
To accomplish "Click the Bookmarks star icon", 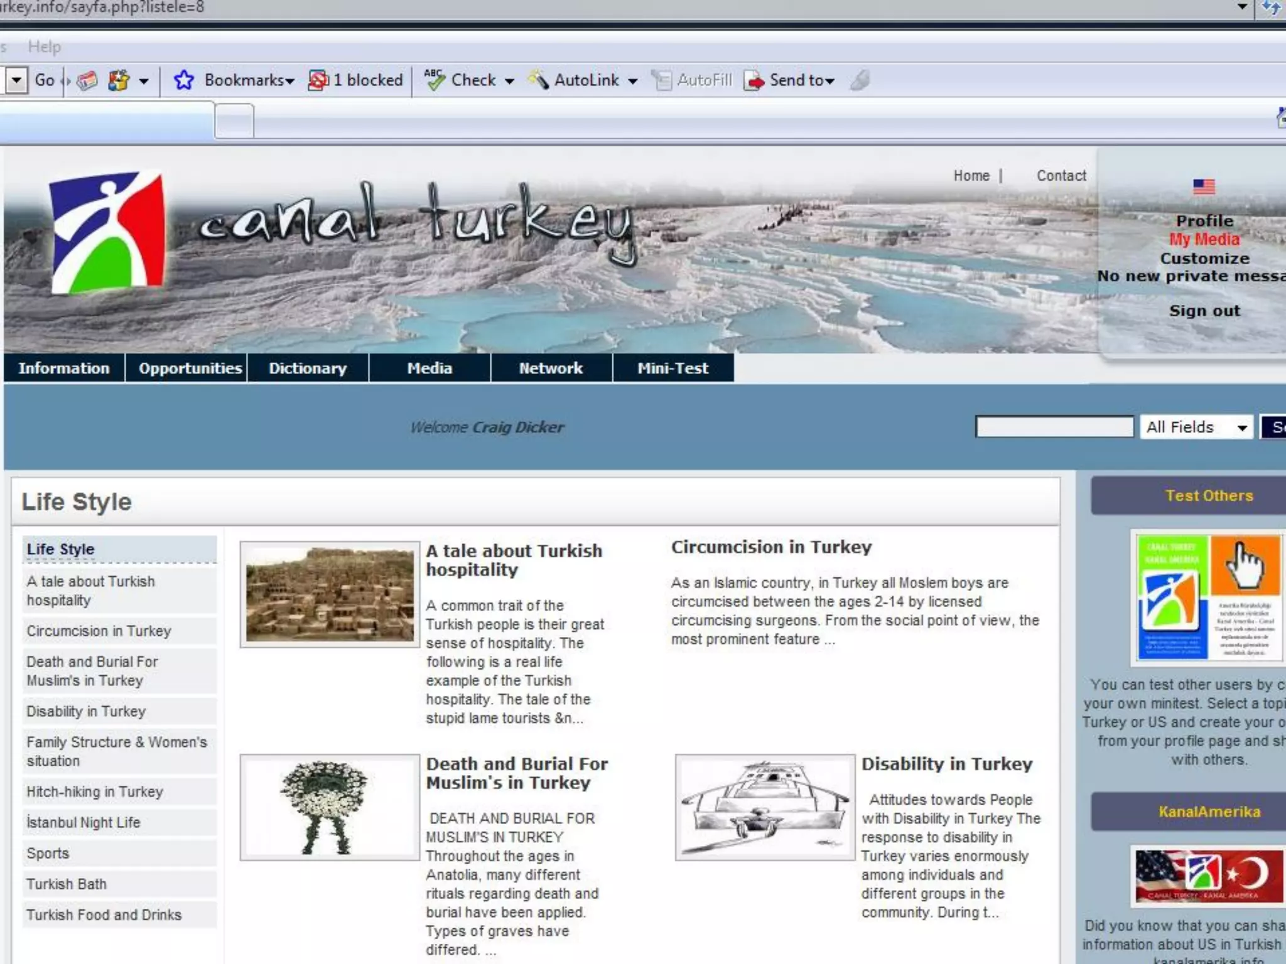I will coord(183,80).
